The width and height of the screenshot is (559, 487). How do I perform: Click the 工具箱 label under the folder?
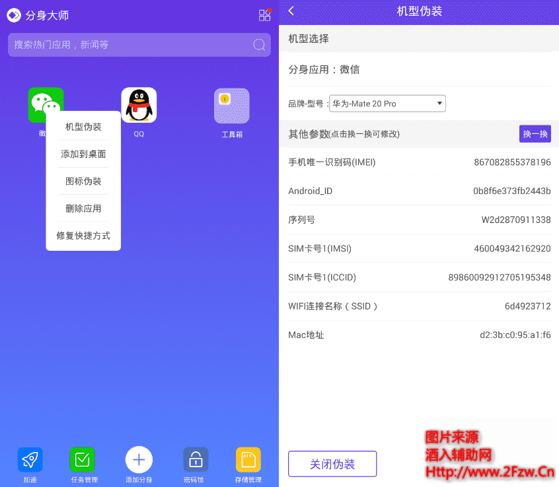pos(232,135)
